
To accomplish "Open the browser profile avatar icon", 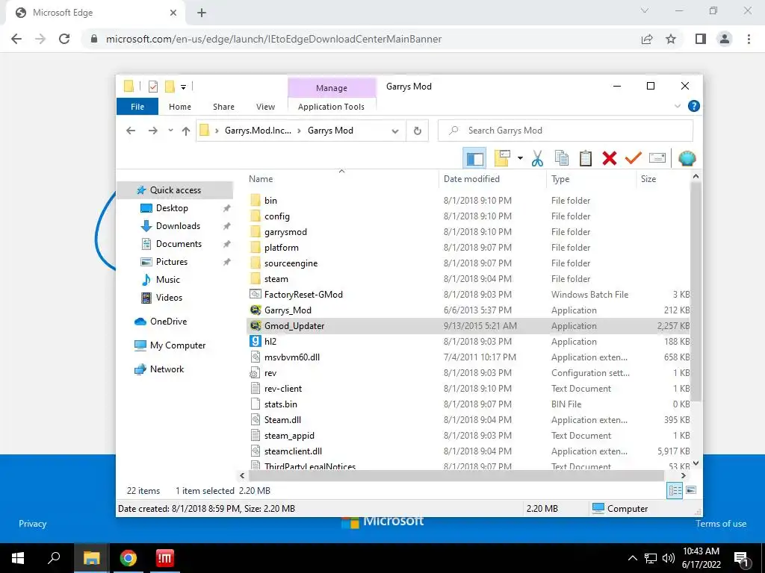I will 725,39.
